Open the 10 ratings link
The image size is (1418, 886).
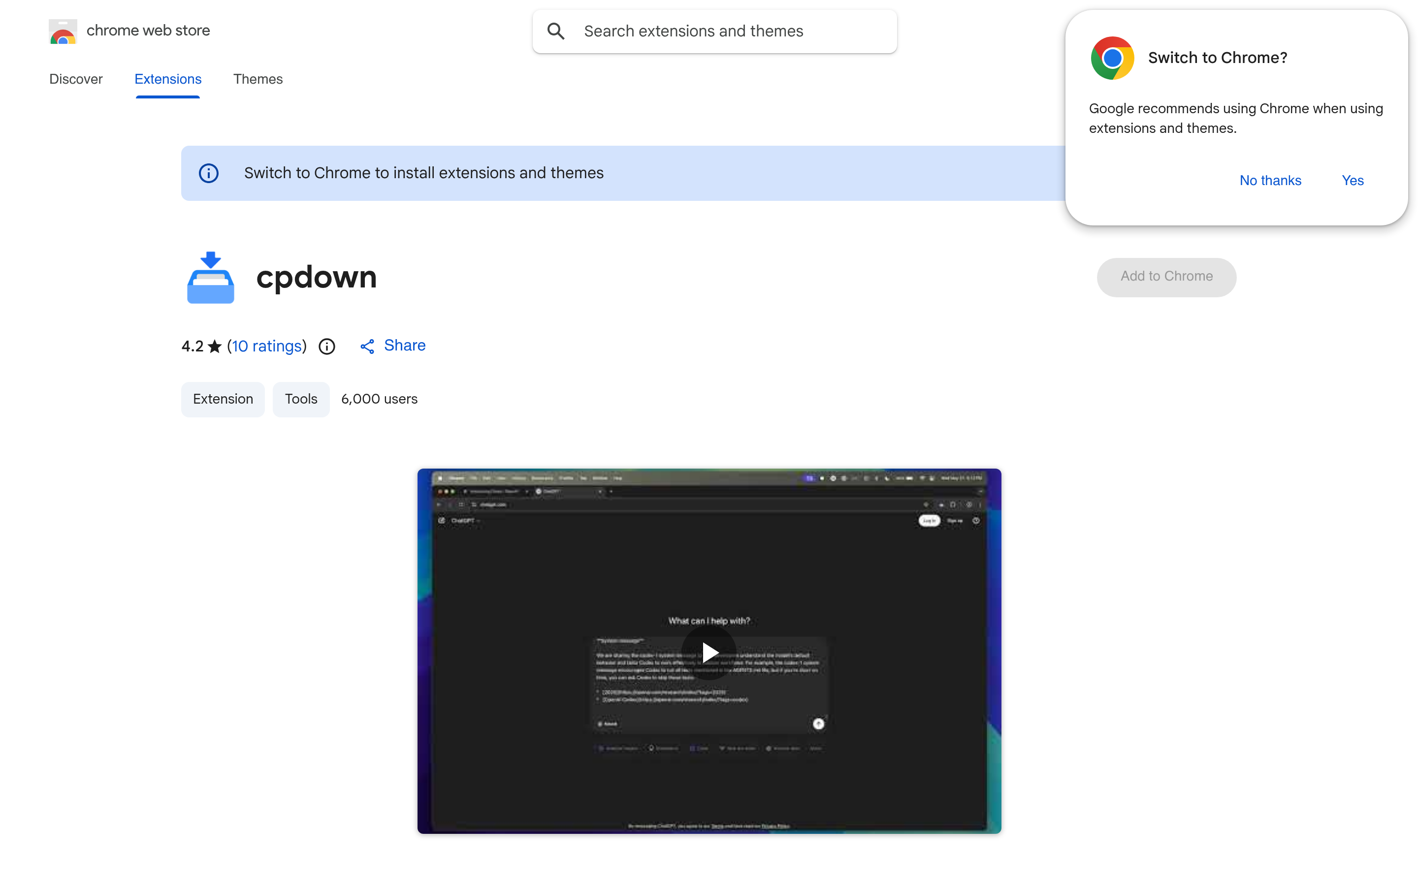point(266,347)
